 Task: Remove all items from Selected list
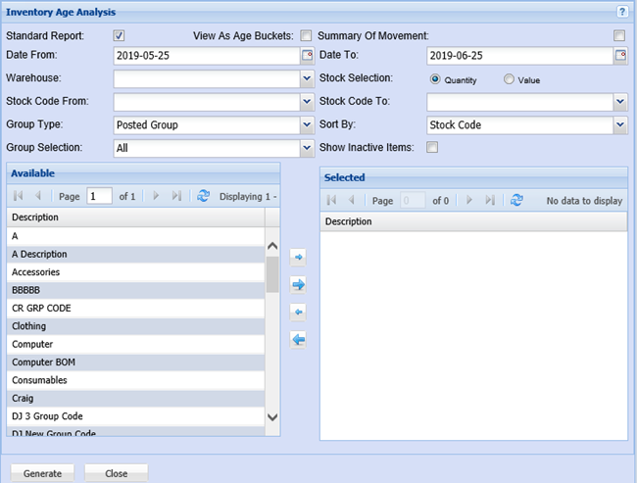tap(299, 340)
